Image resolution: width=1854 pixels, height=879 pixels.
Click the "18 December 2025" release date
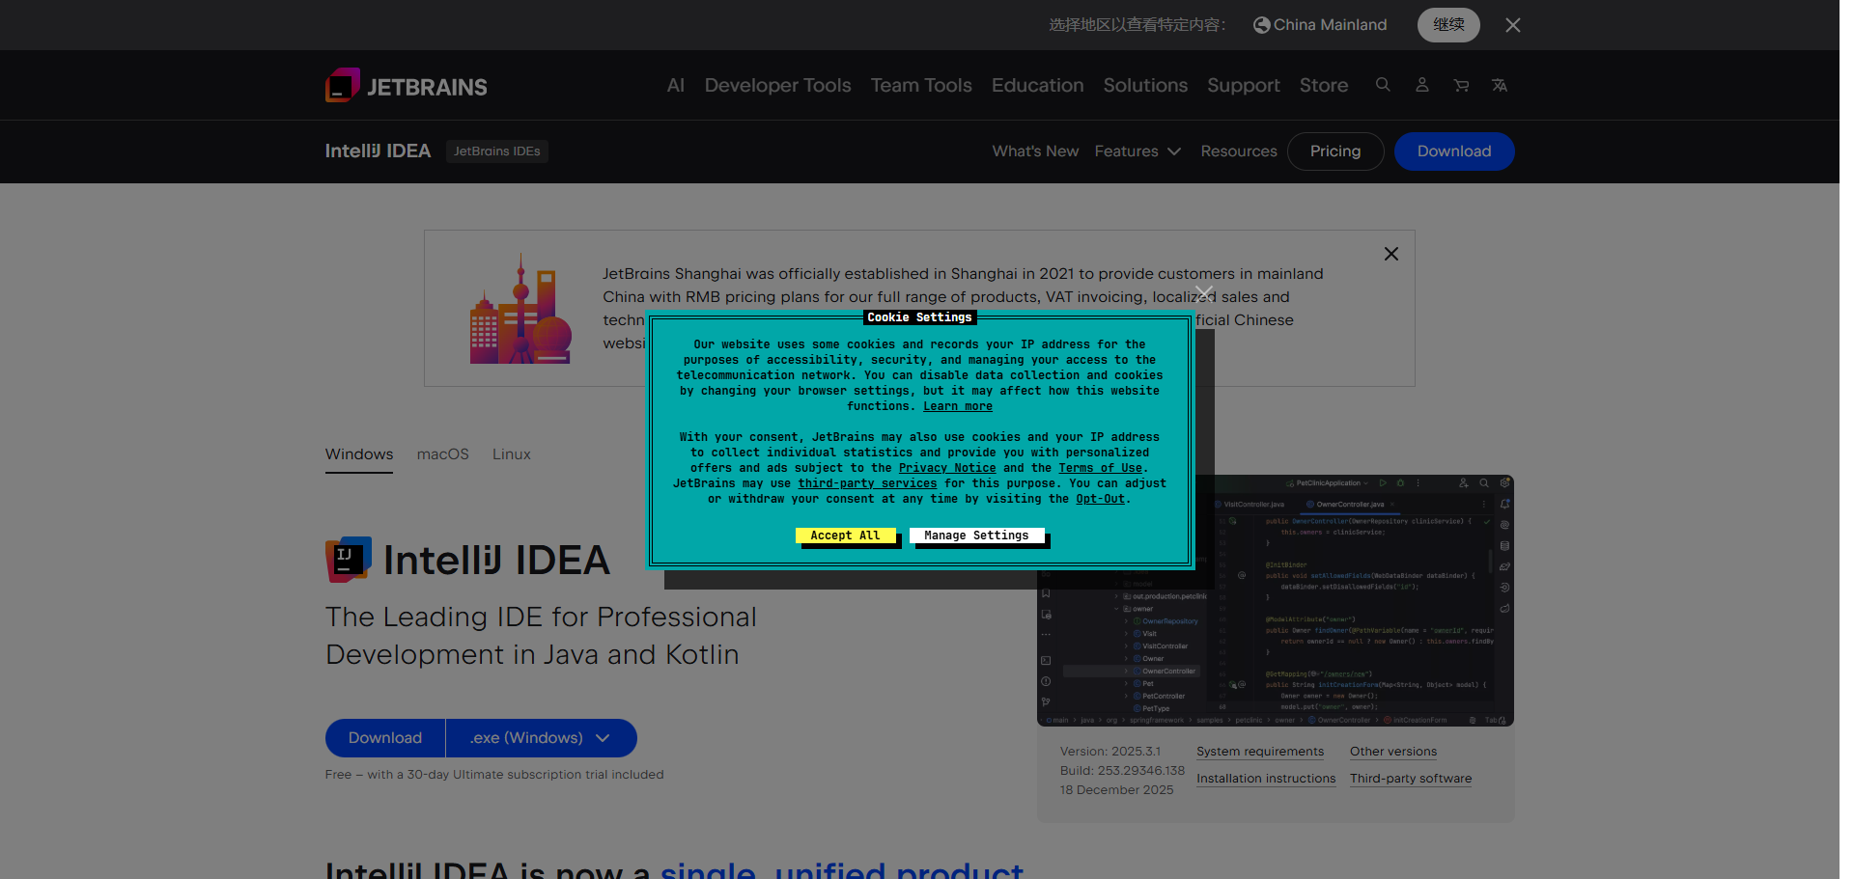pos(1117,790)
